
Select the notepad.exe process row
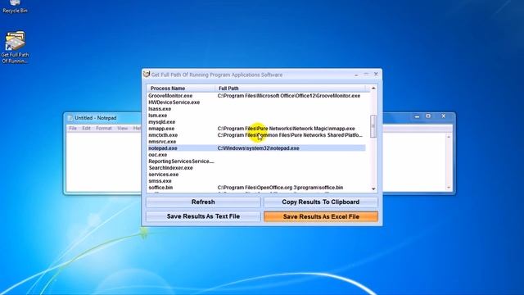pos(256,148)
